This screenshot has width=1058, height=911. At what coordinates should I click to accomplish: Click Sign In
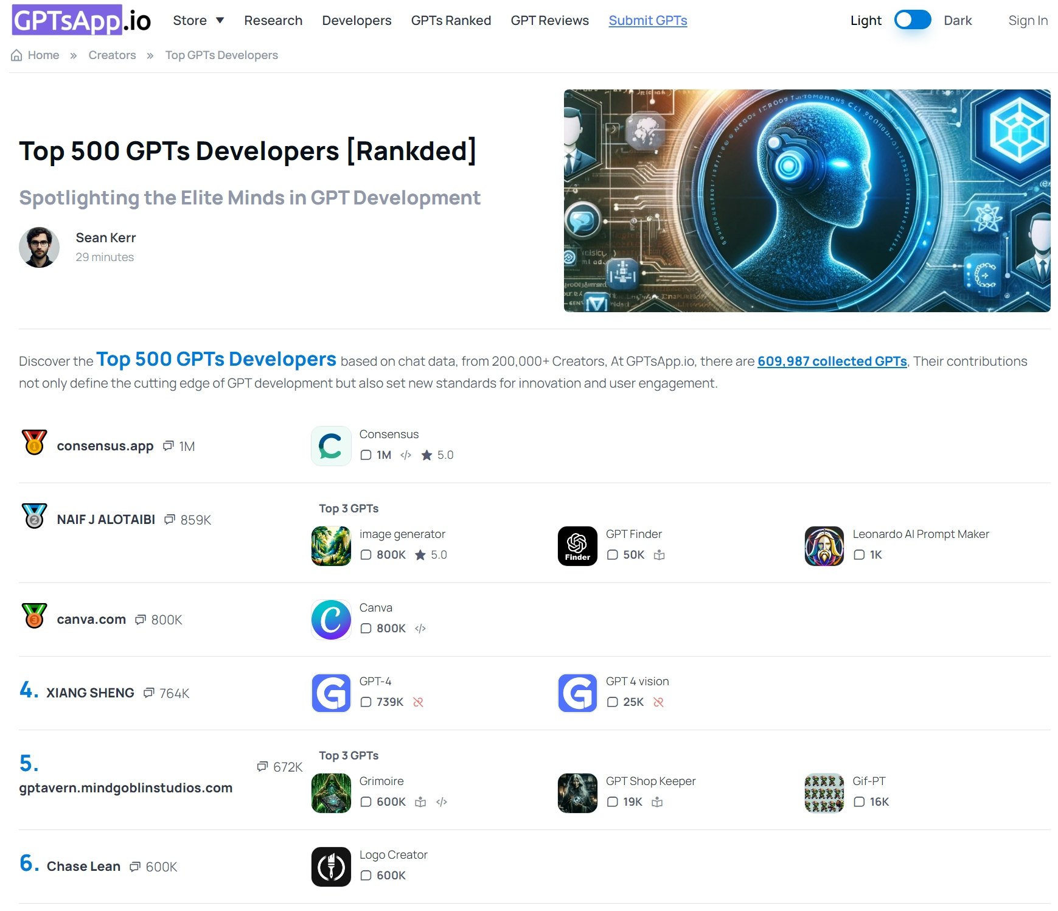(1028, 20)
